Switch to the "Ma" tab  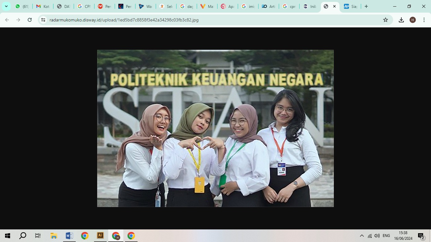click(207, 6)
